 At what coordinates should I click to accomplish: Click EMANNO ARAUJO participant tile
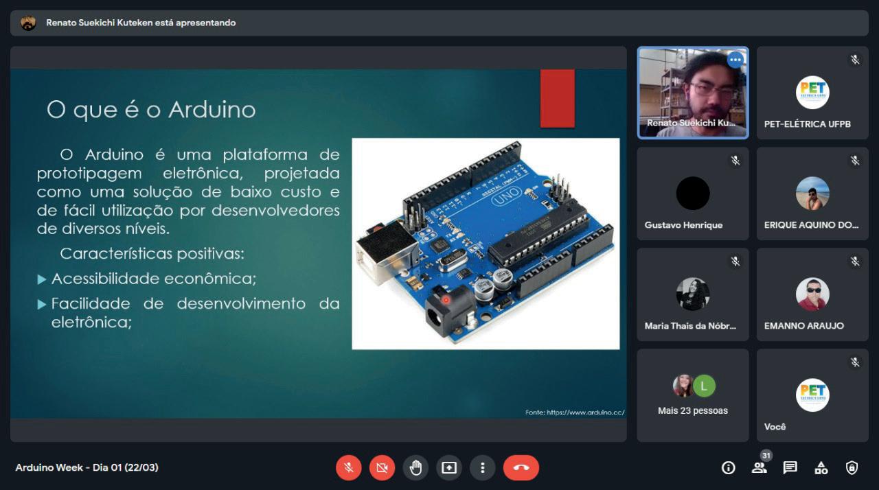pyautogui.click(x=812, y=294)
